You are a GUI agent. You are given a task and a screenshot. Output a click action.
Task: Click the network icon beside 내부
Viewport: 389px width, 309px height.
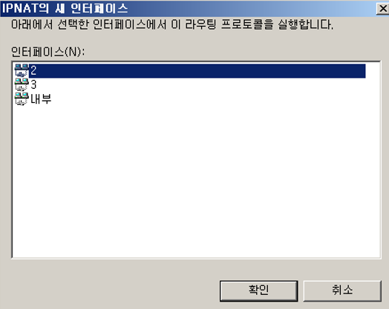point(22,99)
